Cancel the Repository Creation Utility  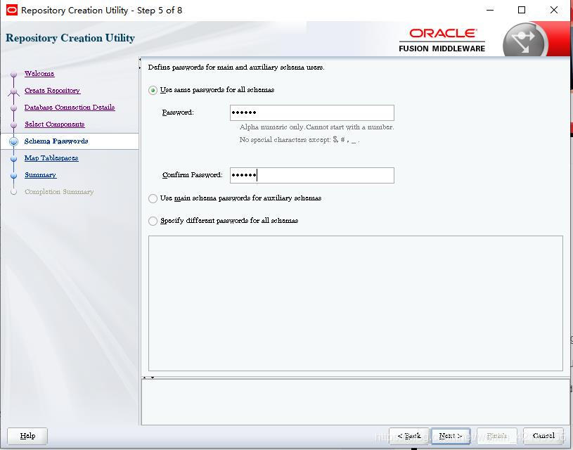[x=543, y=436]
